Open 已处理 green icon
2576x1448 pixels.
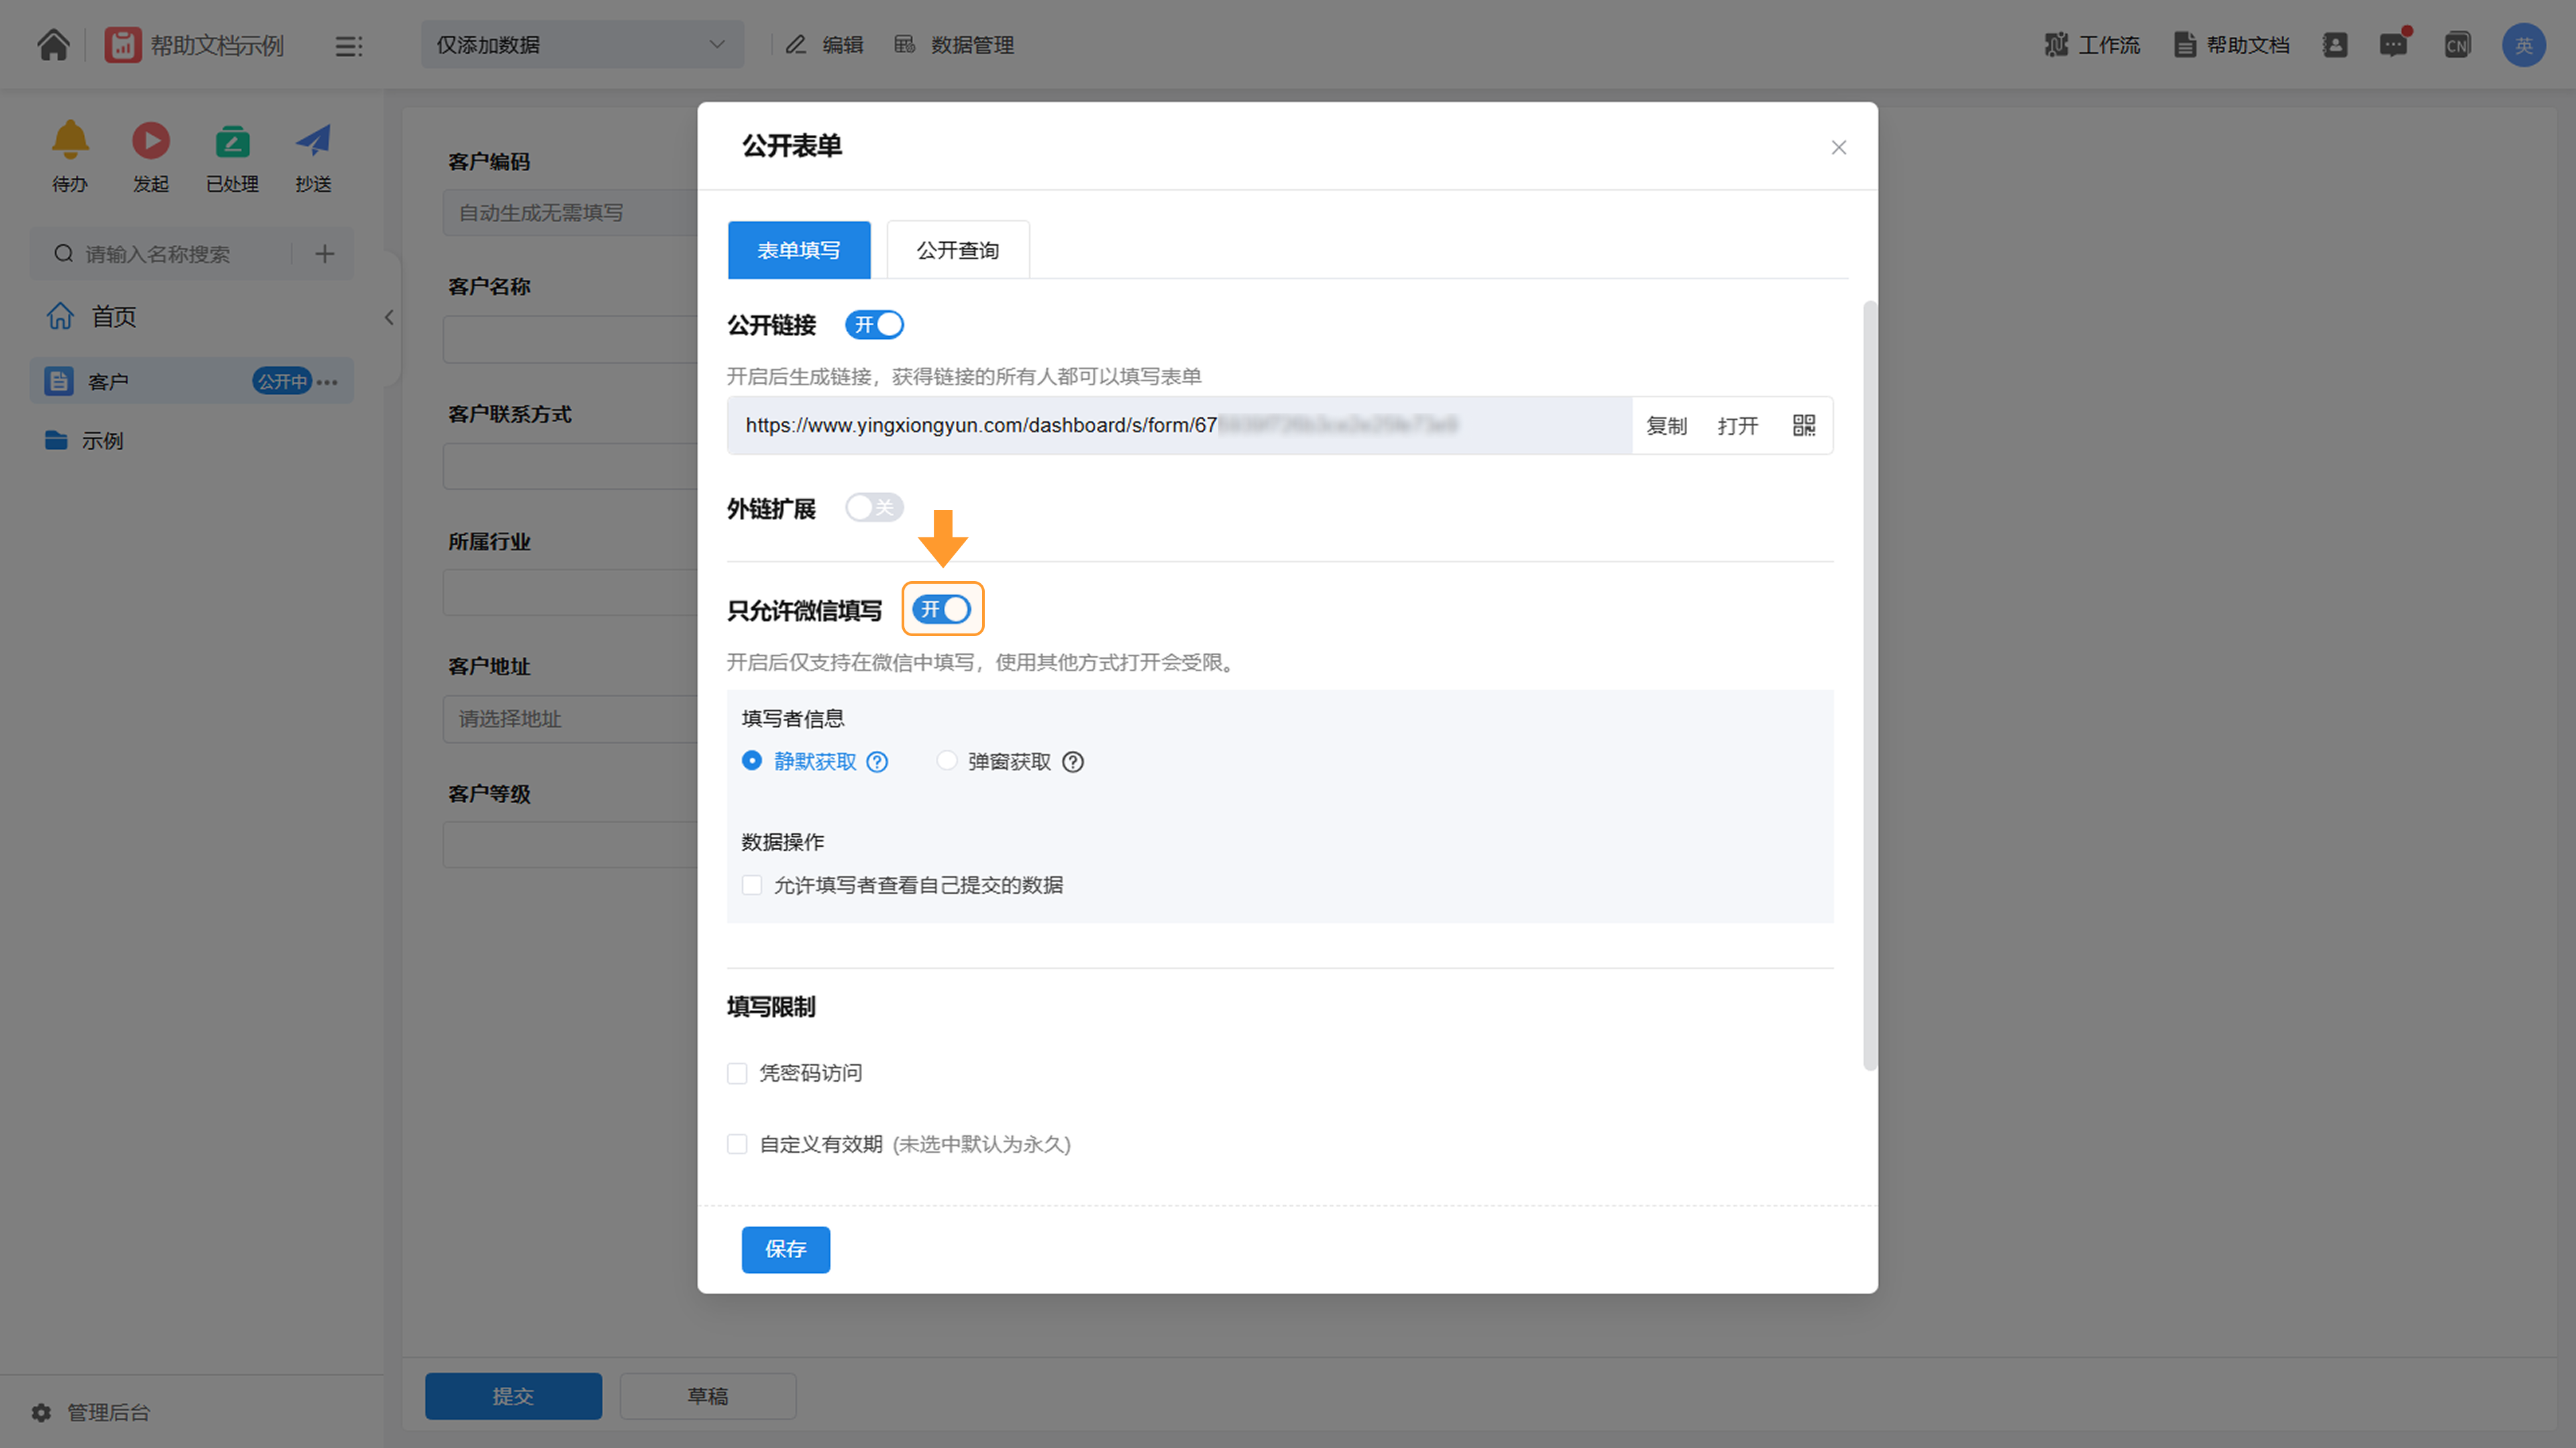point(232,141)
